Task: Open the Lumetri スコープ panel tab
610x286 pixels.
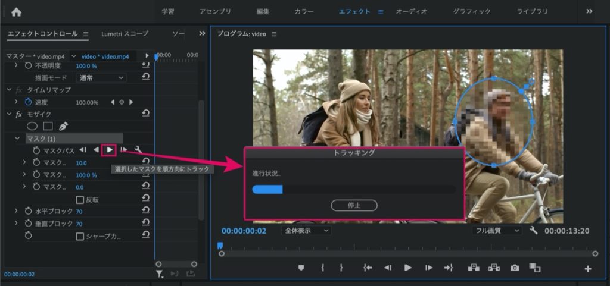Action: coord(125,34)
